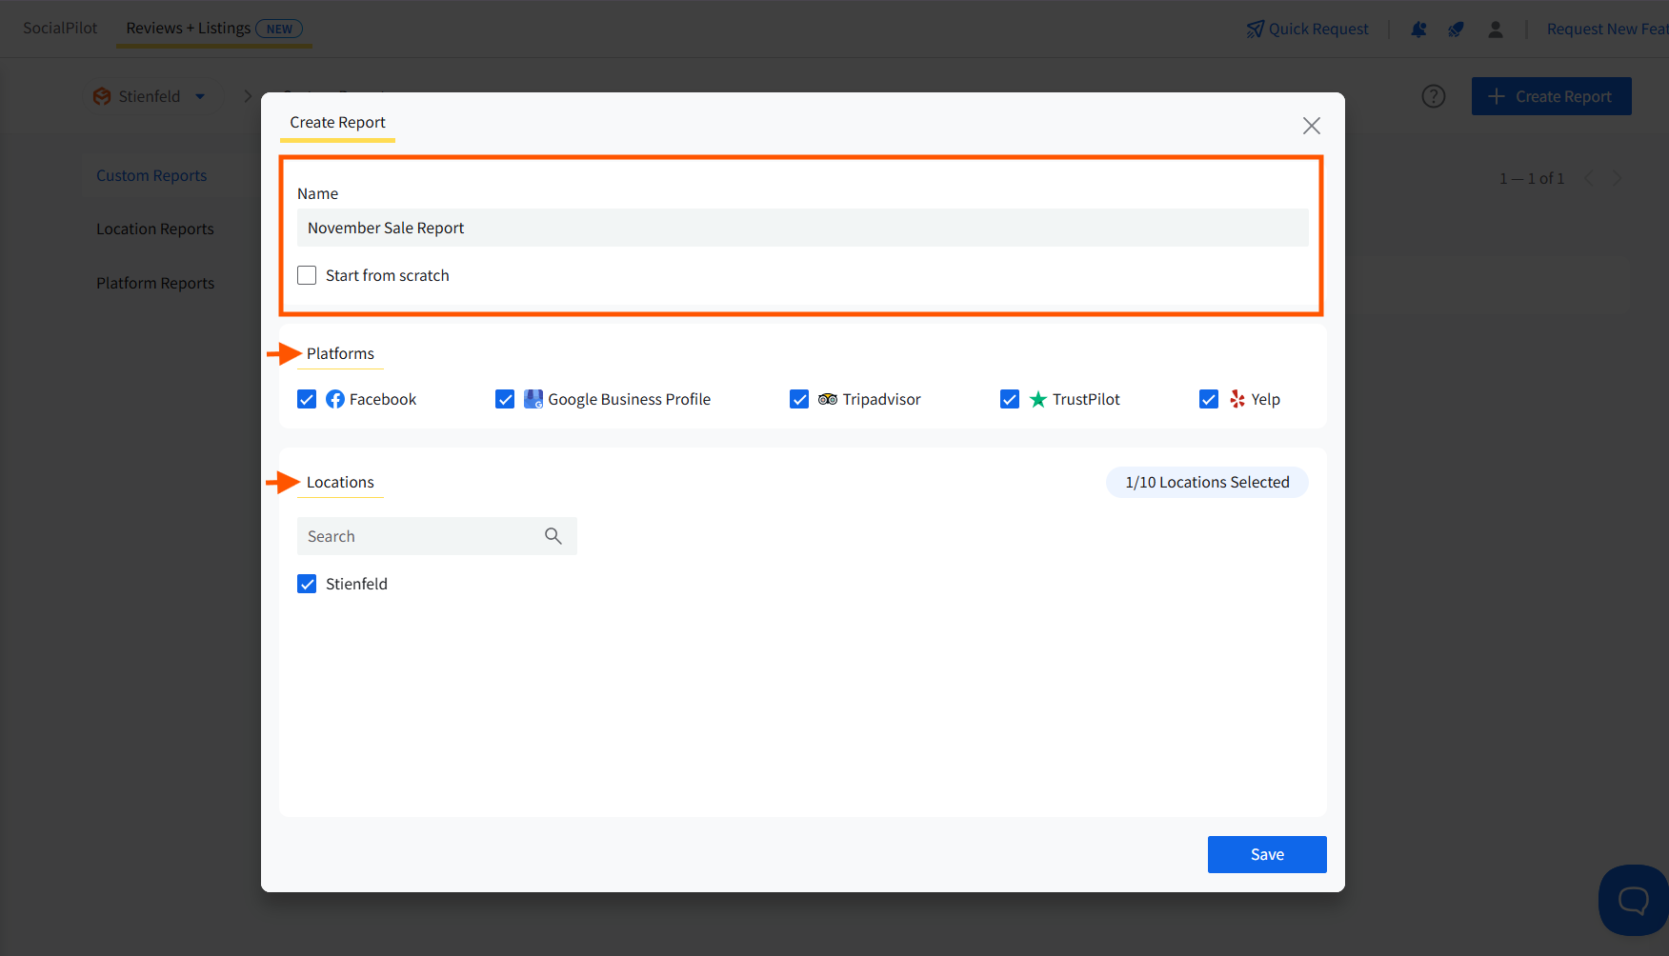
Task: Enable the Start from scratch checkbox
Action: click(307, 275)
